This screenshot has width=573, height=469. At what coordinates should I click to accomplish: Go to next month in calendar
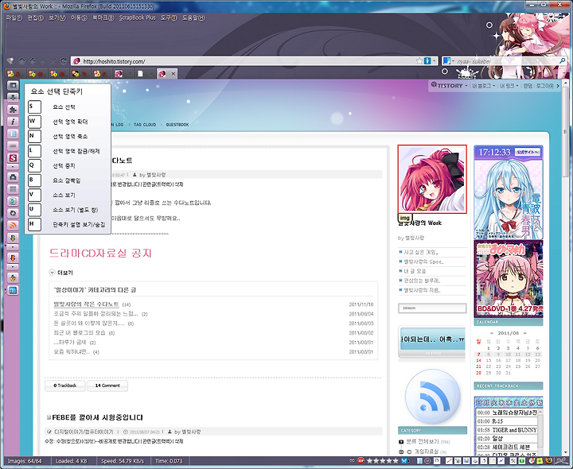coord(524,333)
